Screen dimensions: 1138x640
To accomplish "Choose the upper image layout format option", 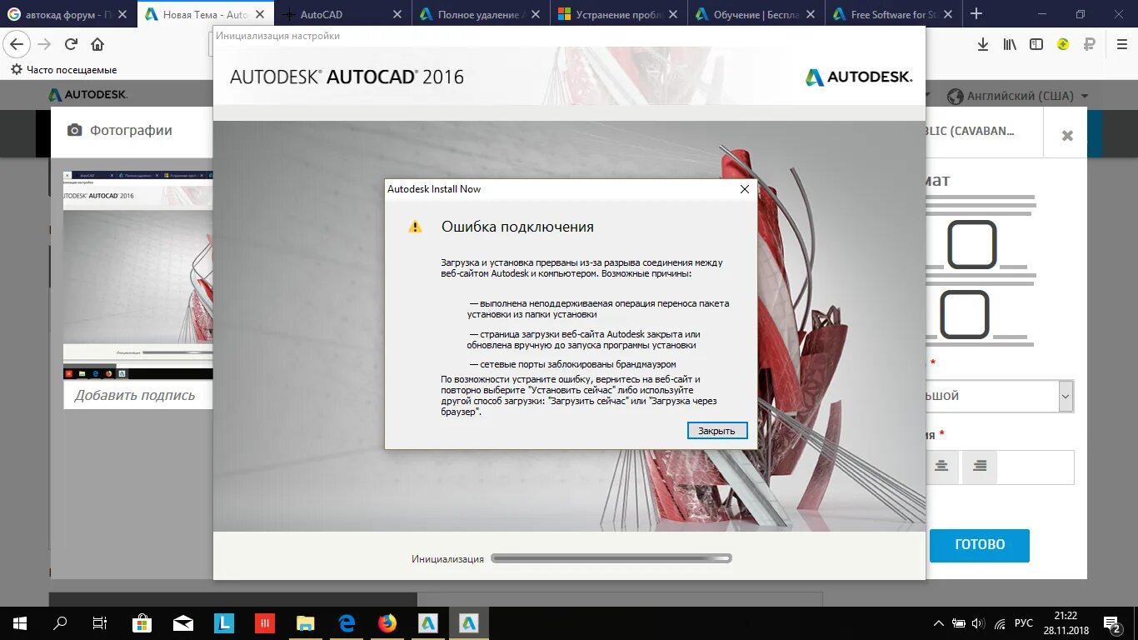I will click(972, 244).
